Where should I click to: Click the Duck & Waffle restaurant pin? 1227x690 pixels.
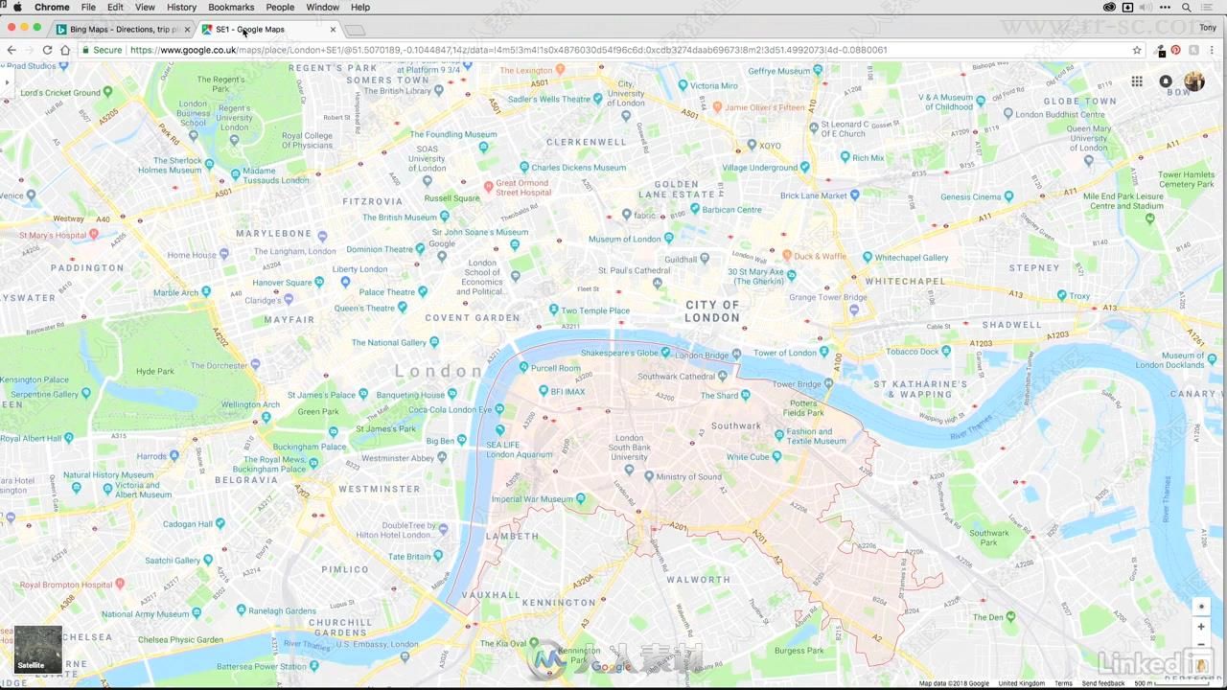pyautogui.click(x=787, y=256)
